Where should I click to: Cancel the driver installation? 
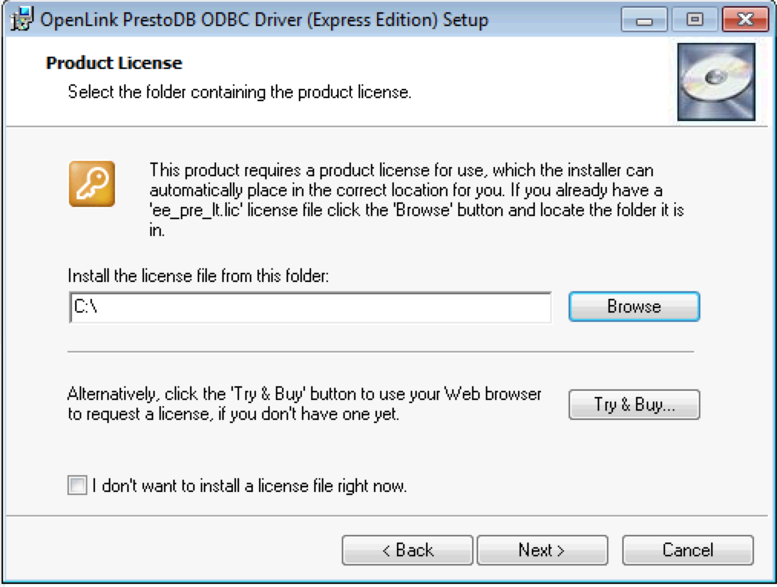click(x=687, y=550)
